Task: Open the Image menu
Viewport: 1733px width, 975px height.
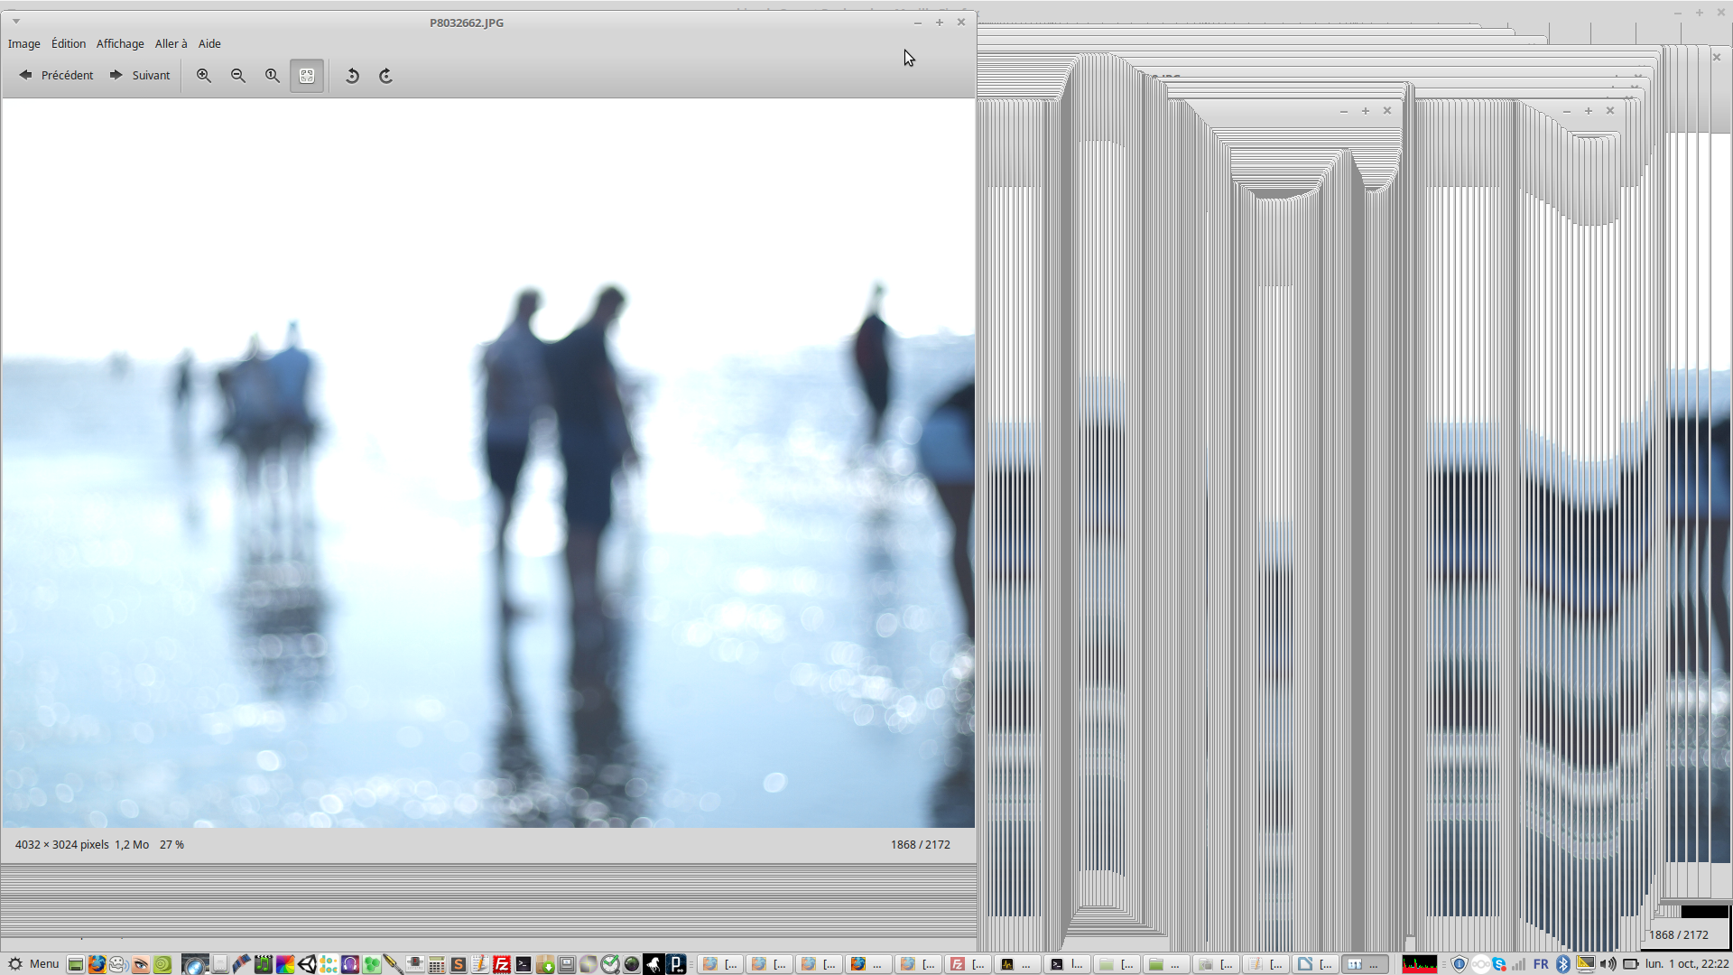Action: pos(24,43)
